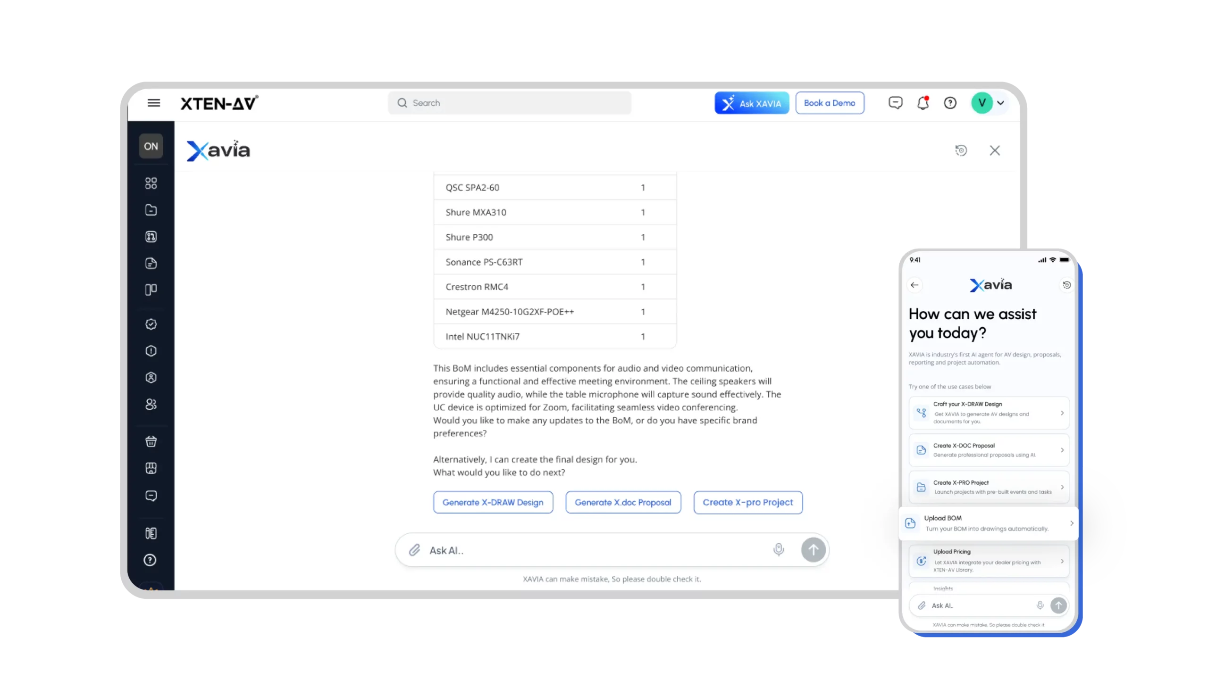Tap the microphone icon on phone
The width and height of the screenshot is (1208, 679).
1040,605
